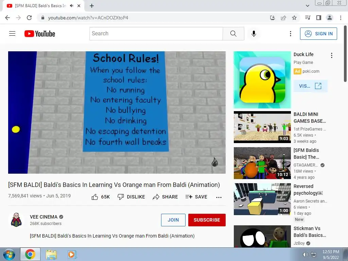Screen dimensions: 348x261
Task: Click the video player
Action: 117,112
